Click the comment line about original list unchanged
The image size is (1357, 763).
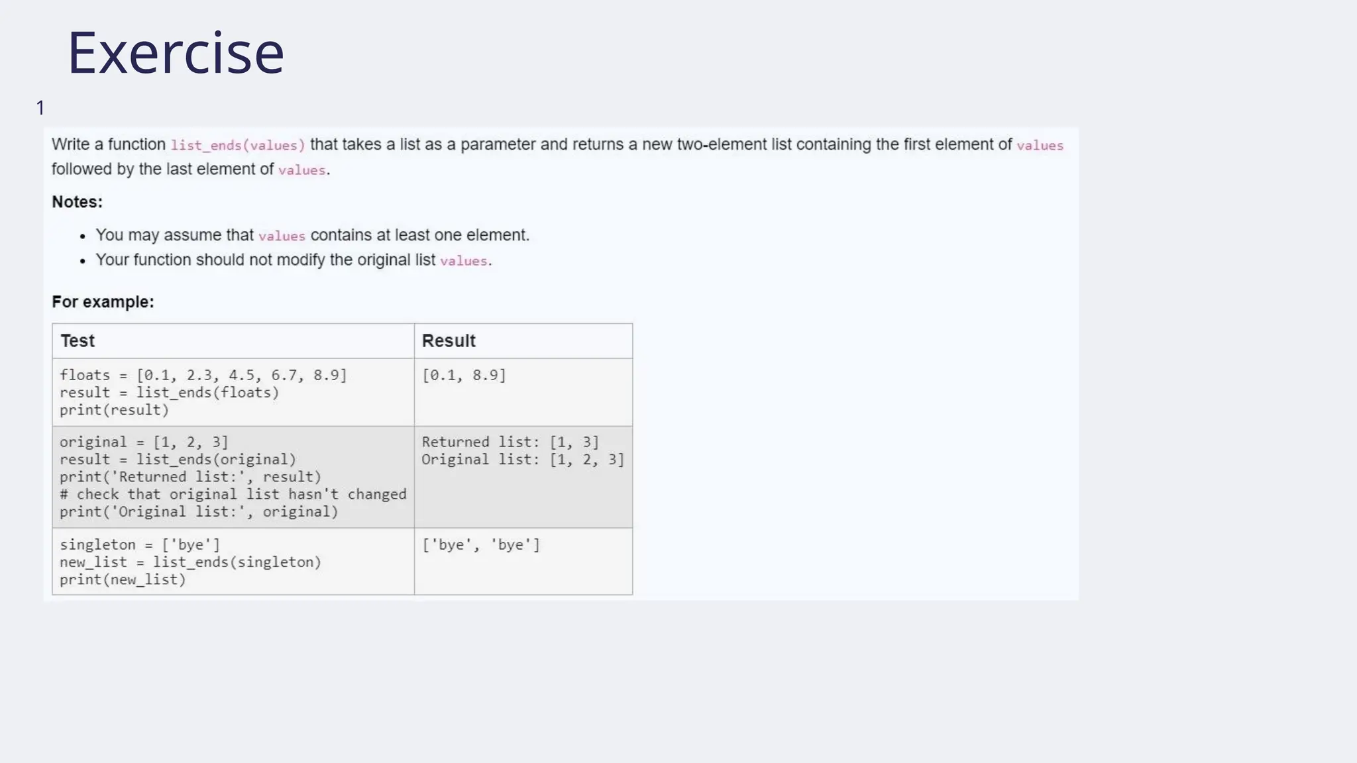point(233,495)
